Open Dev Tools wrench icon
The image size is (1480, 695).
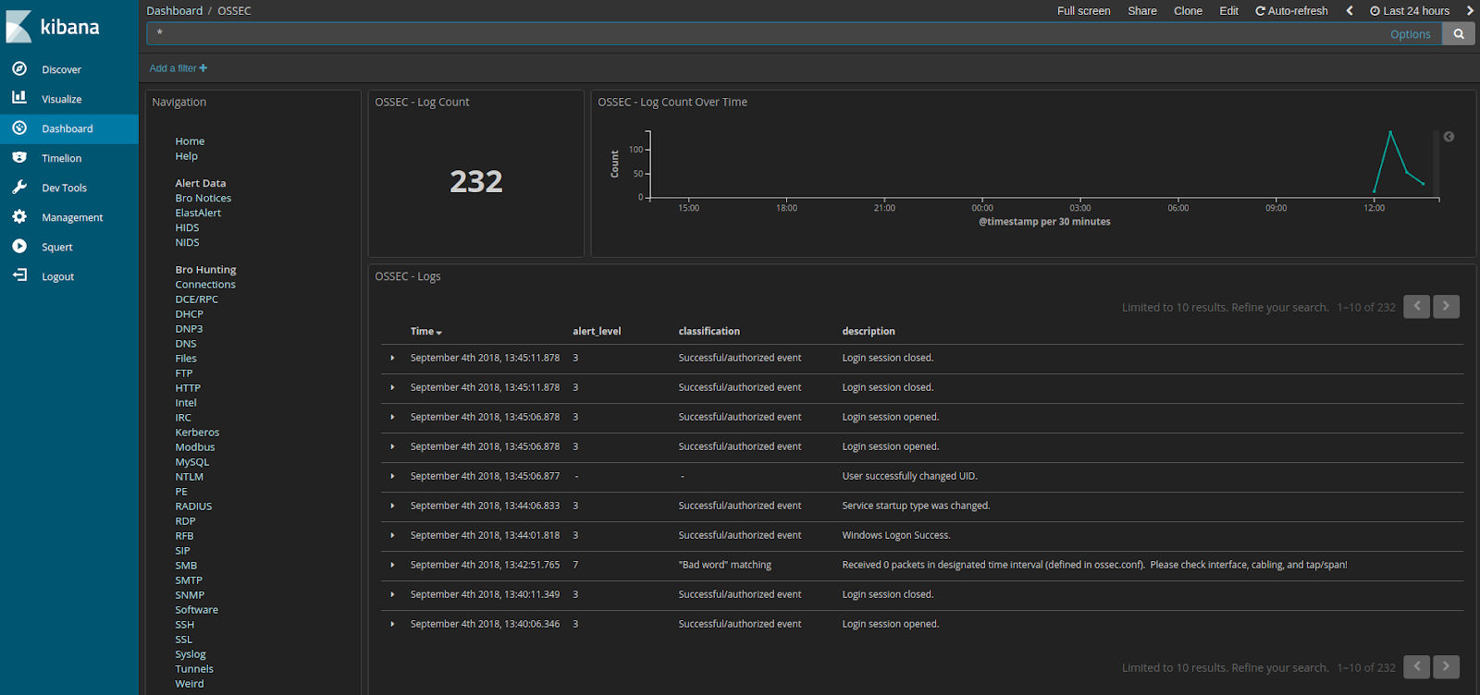(19, 187)
